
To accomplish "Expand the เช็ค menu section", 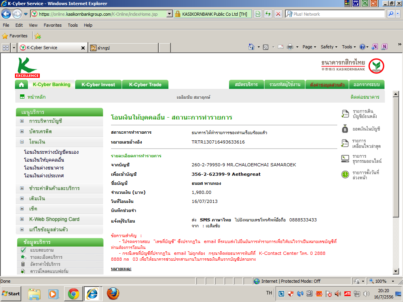I will (22, 209).
